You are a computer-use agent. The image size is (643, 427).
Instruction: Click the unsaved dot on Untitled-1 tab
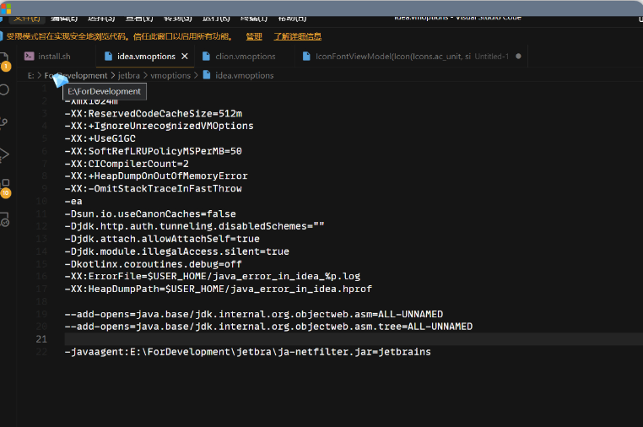(517, 57)
